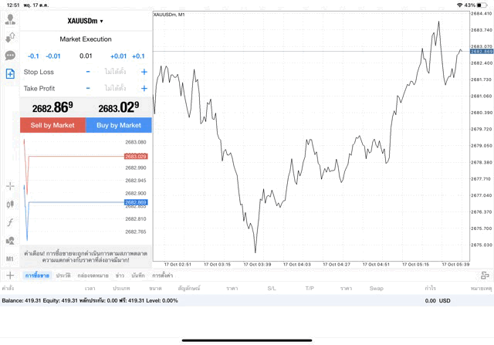Switch to the ประวัติ tab
Viewport: 494px width, 345px height.
[63, 276]
